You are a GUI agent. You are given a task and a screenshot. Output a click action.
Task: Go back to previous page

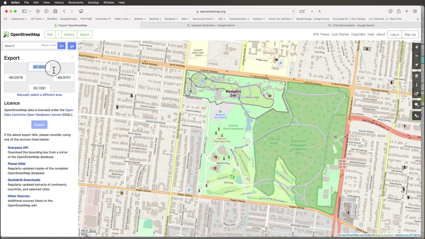tap(64, 11)
